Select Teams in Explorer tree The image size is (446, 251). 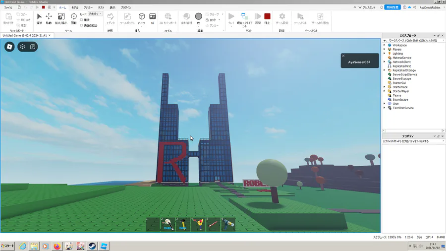pyautogui.click(x=397, y=95)
